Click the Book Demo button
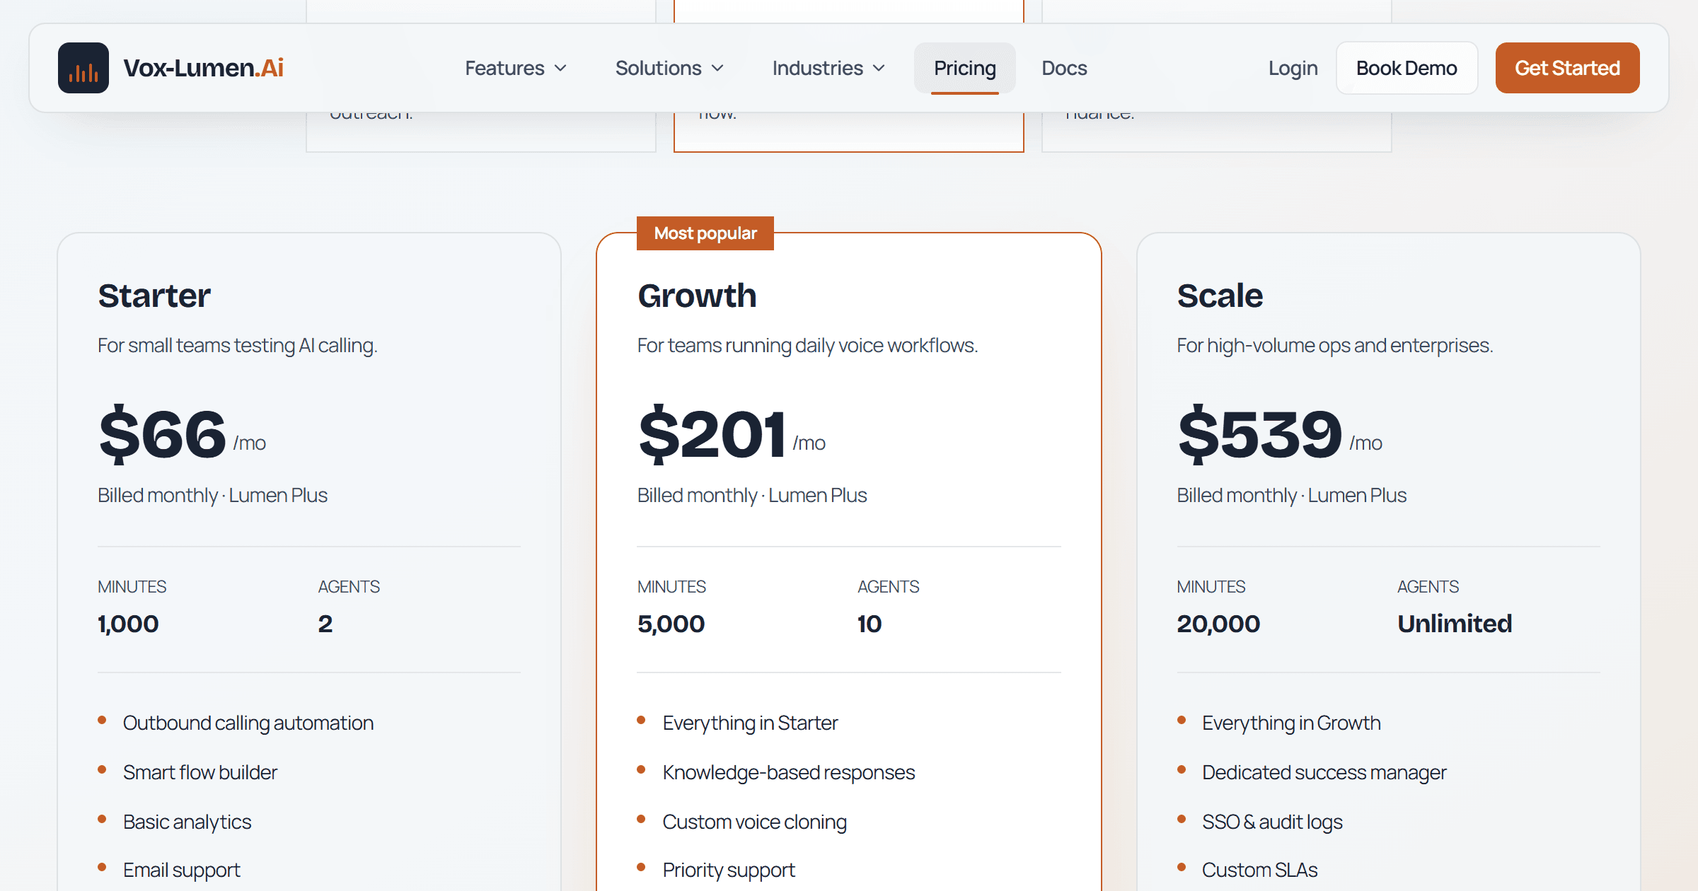1698x891 pixels. (x=1407, y=68)
